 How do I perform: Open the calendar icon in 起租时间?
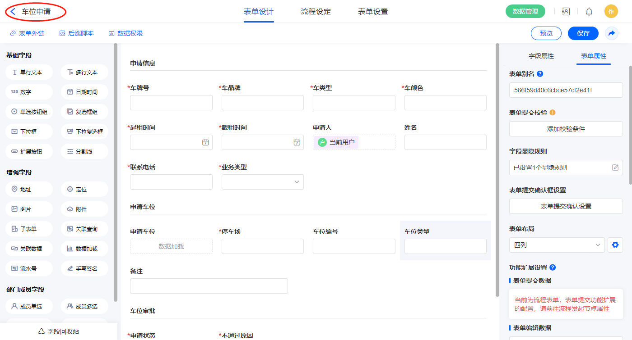(x=205, y=142)
